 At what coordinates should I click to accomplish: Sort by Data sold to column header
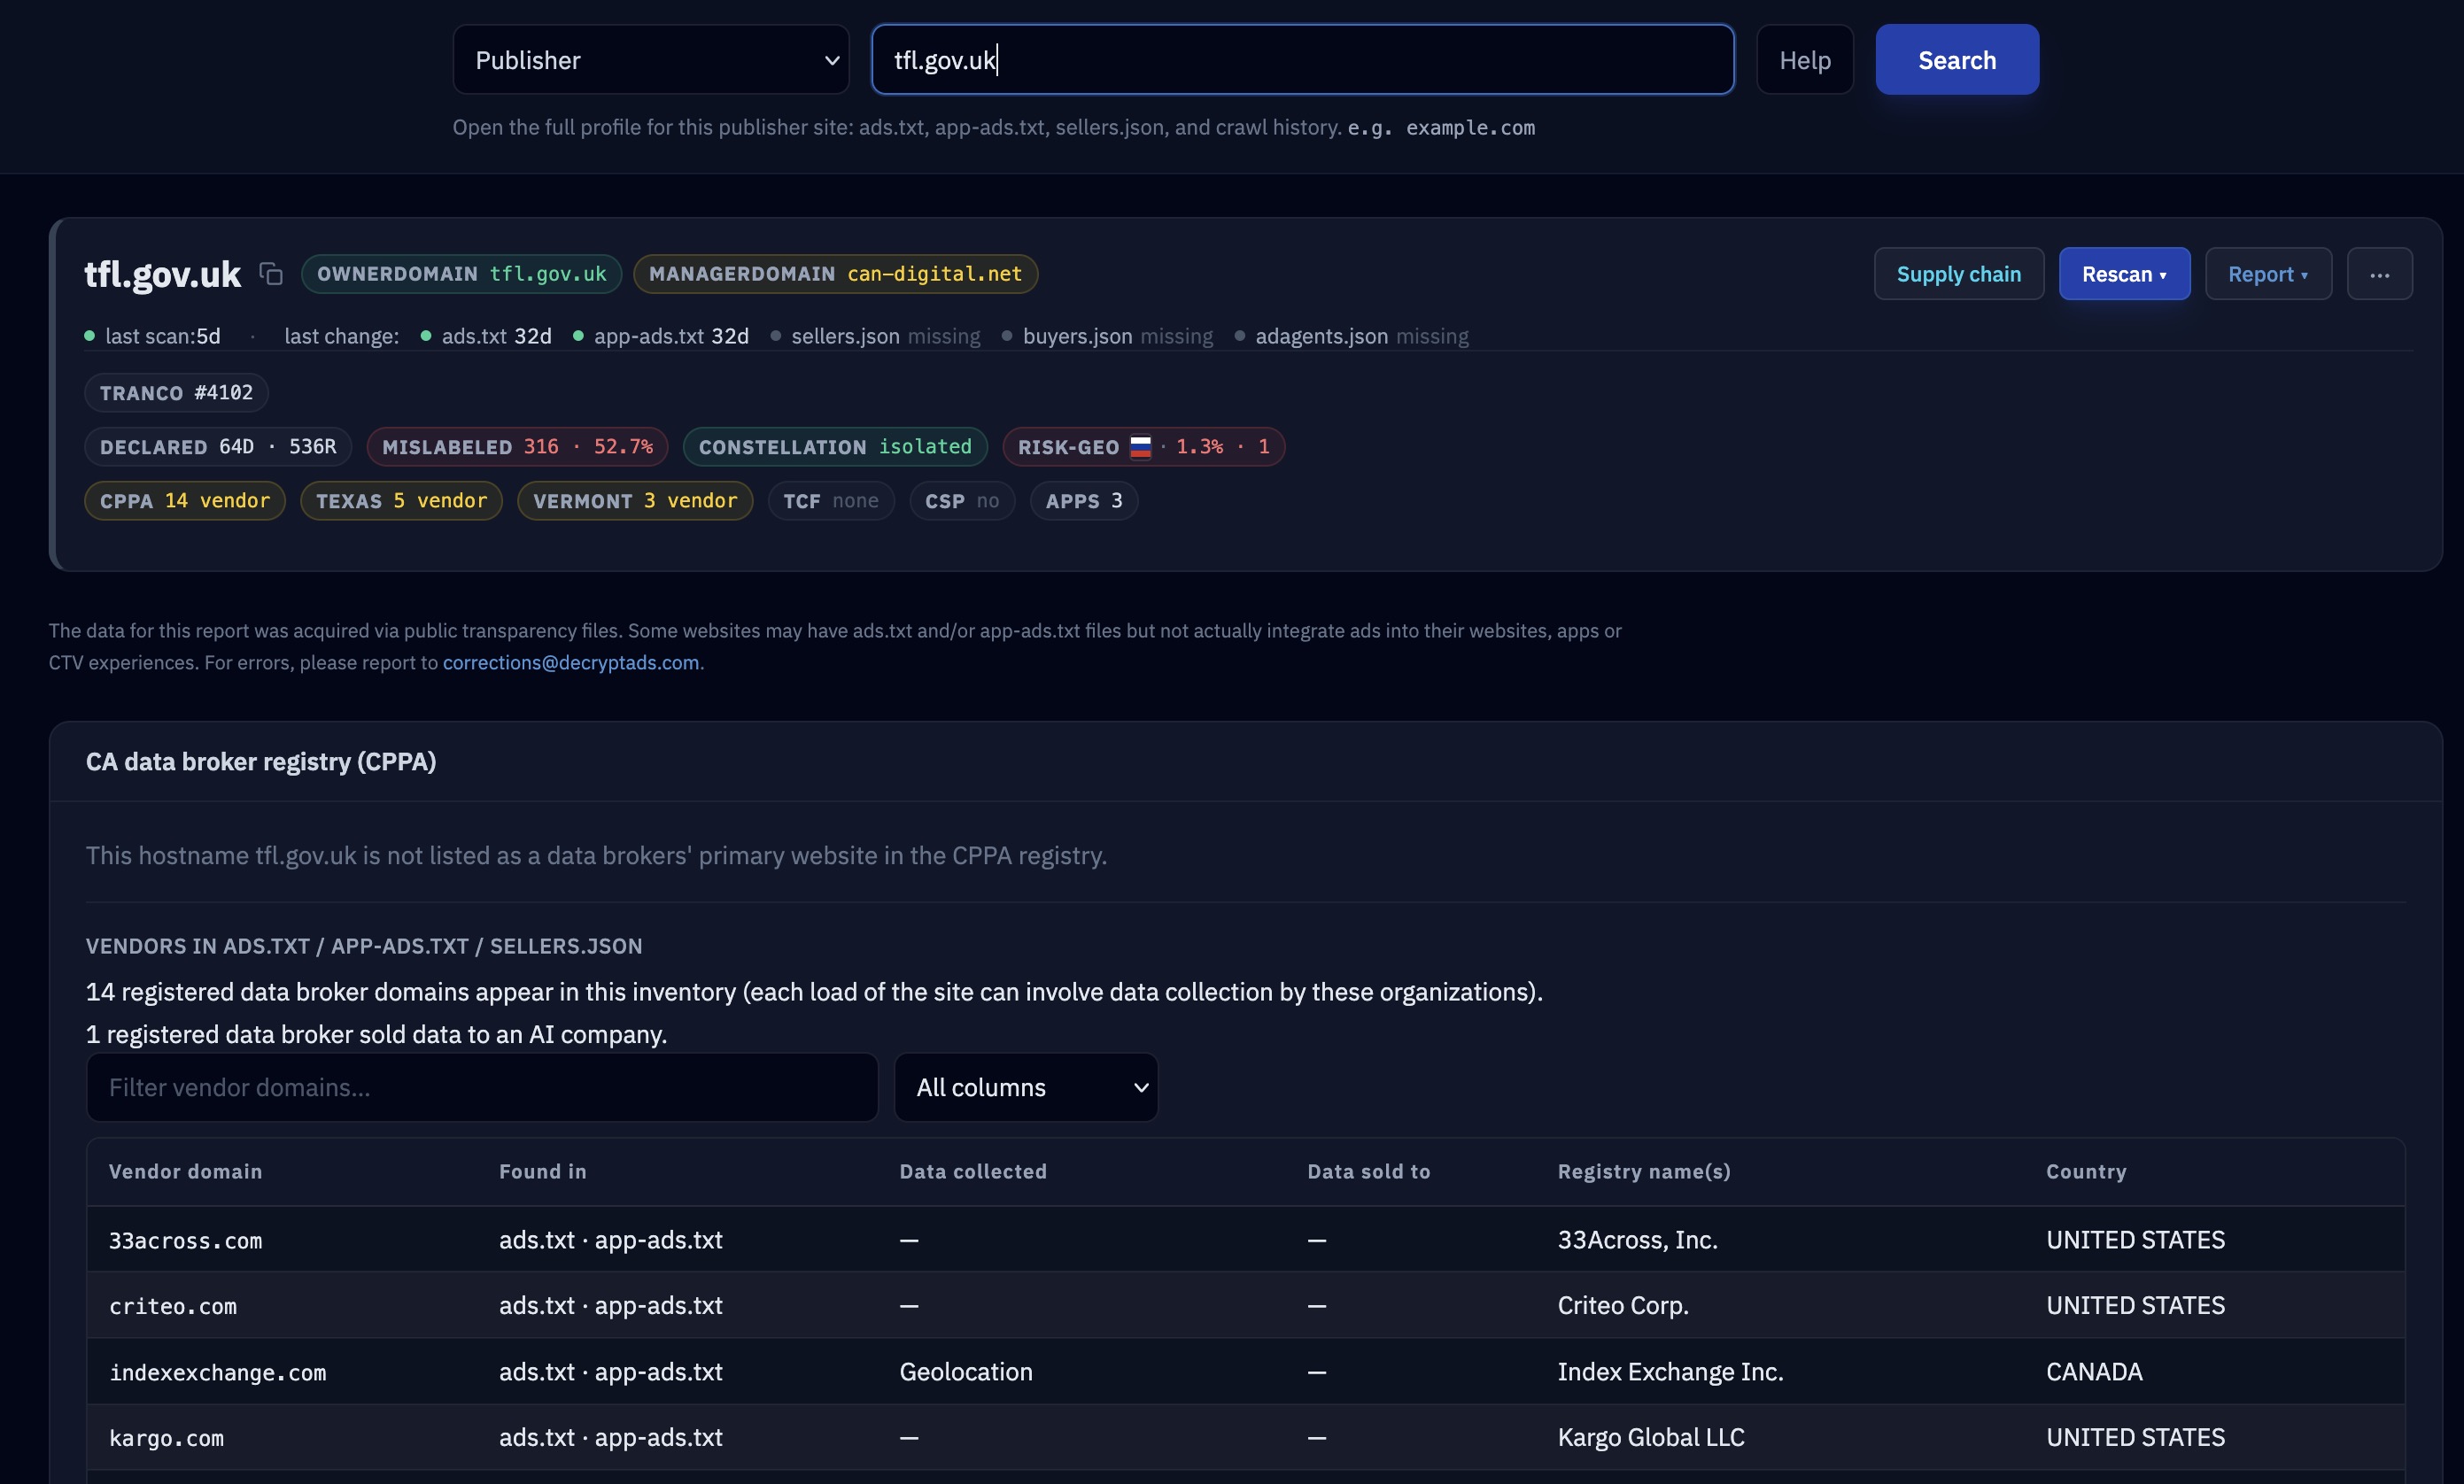click(x=1369, y=1171)
